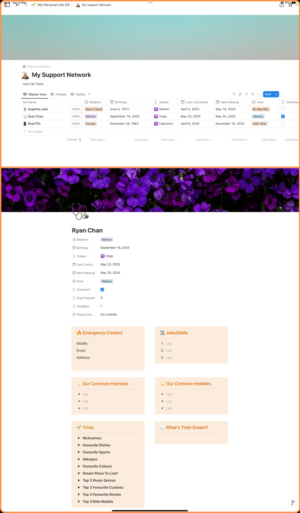Expand Top 3 Music Genres toggle
The image size is (300, 513).
tap(79, 480)
